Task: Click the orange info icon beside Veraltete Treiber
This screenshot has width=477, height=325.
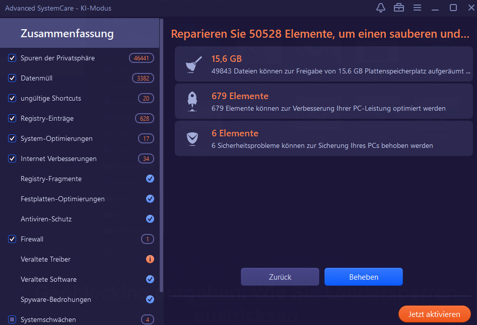Action: point(150,259)
